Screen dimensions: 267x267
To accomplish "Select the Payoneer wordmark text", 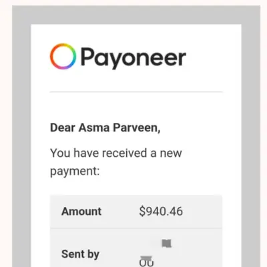I will (x=133, y=58).
